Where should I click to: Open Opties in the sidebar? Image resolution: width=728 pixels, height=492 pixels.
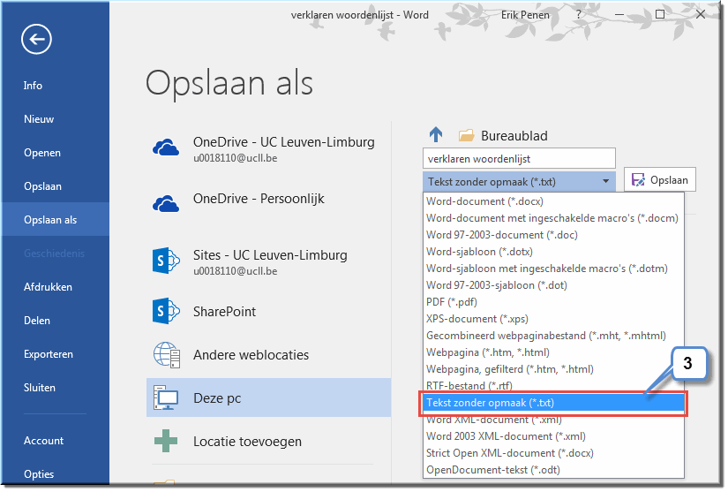[x=39, y=473]
